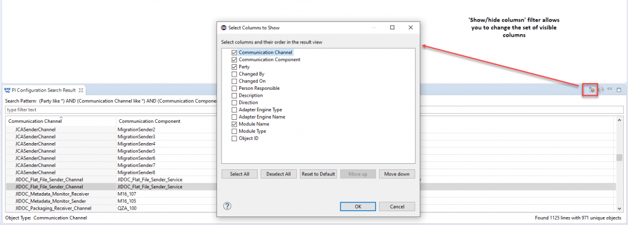Click the Communication Component column header
The width and height of the screenshot is (628, 225).
pos(149,121)
